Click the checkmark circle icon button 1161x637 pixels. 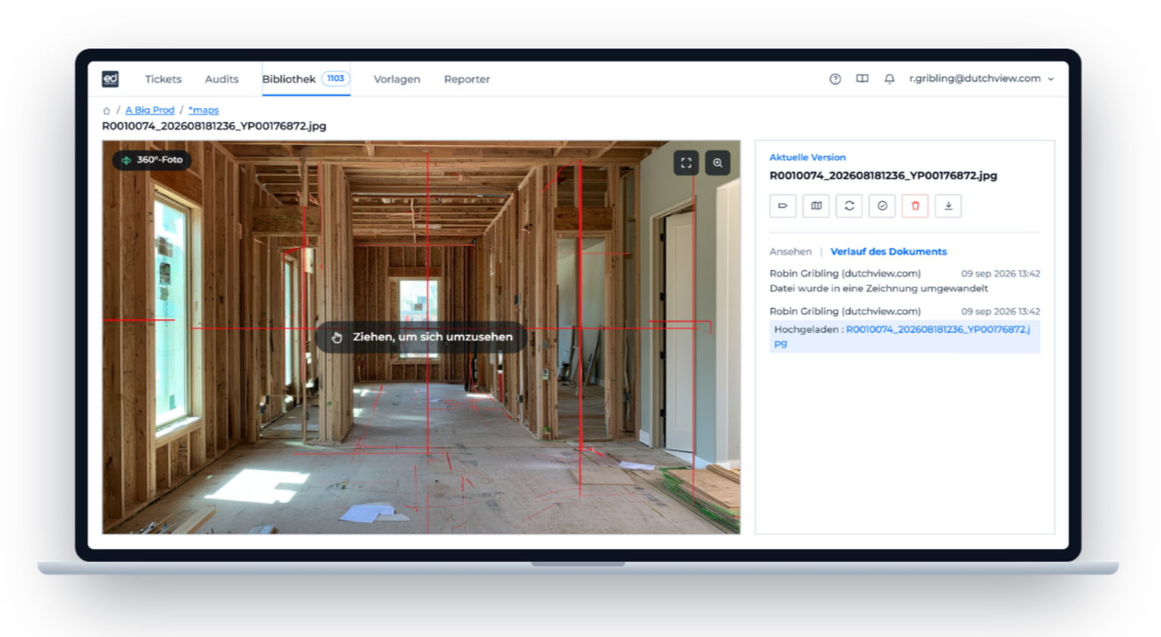tap(882, 206)
